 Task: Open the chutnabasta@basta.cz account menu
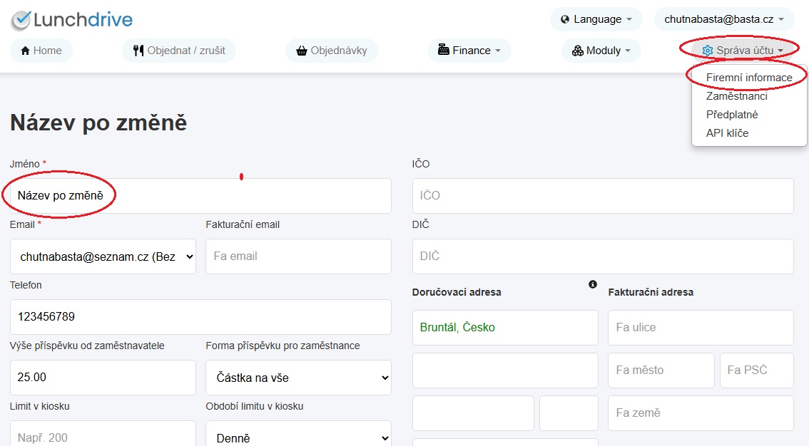tap(724, 19)
